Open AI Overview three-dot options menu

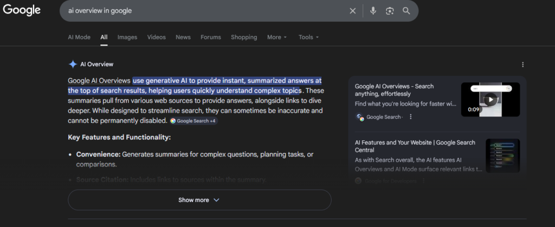coord(523,64)
